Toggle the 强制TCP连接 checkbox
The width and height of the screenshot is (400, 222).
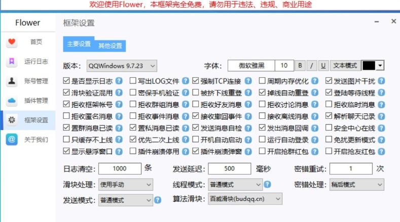coord(196,81)
